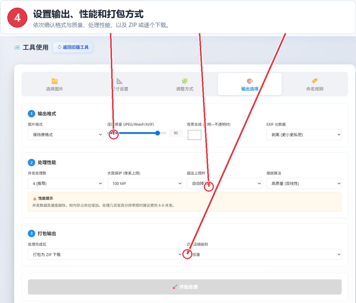Click the compression quality slider handle
The height and width of the screenshot is (303, 356).
coord(157,133)
